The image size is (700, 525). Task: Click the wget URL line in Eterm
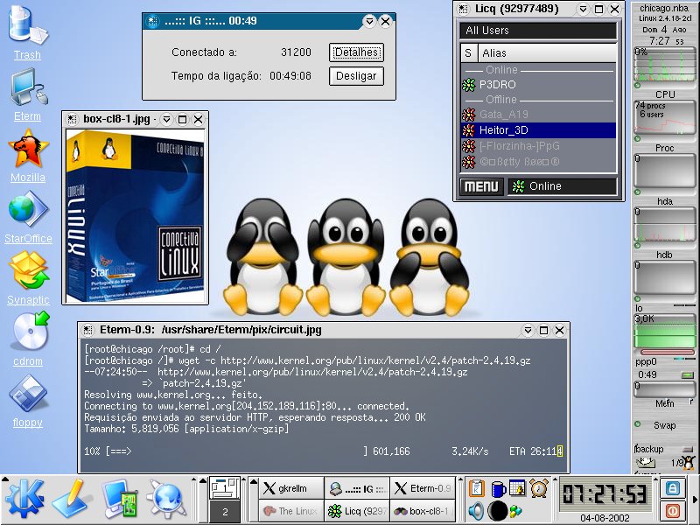point(307,360)
